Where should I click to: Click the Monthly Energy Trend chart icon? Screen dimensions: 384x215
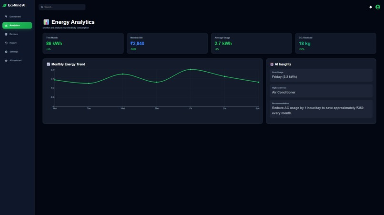48,64
